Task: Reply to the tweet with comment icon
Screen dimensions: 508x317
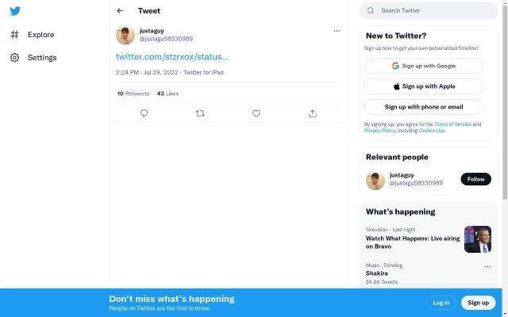Action: [144, 113]
